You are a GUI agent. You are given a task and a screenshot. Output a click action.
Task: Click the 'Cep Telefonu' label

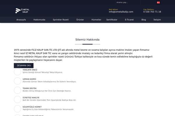point(148,10)
